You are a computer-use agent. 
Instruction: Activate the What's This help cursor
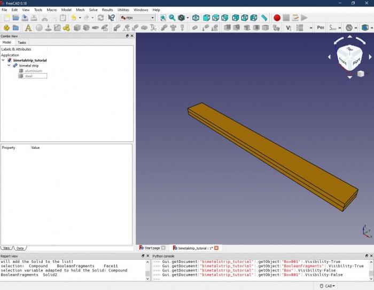click(111, 18)
